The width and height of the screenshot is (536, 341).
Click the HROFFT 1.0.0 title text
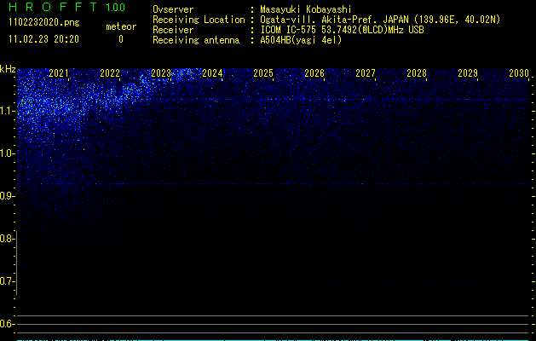[67, 7]
